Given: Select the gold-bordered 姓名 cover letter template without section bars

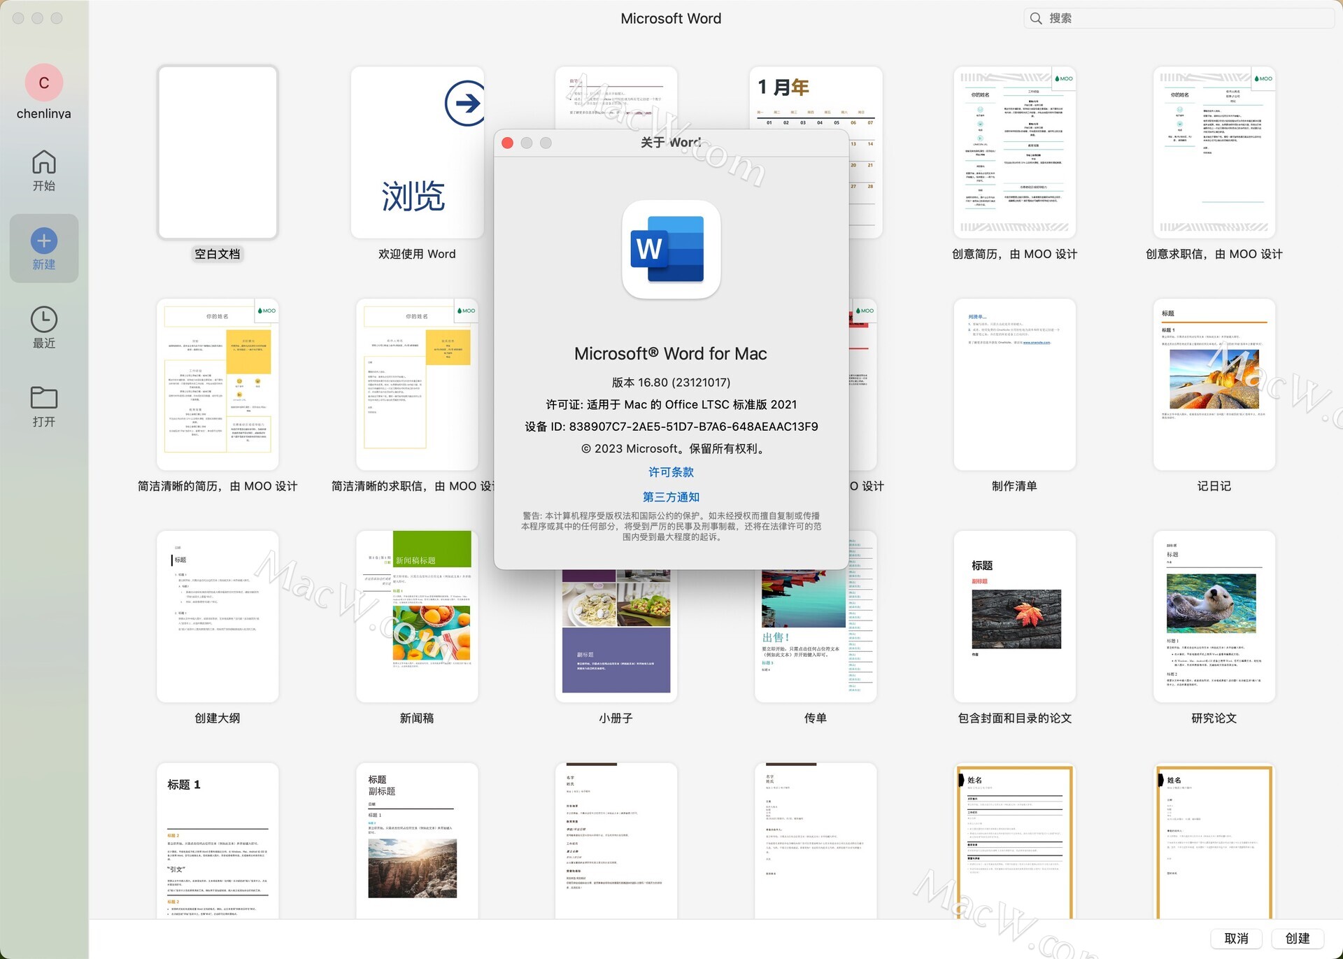Looking at the screenshot, I should point(1214,841).
